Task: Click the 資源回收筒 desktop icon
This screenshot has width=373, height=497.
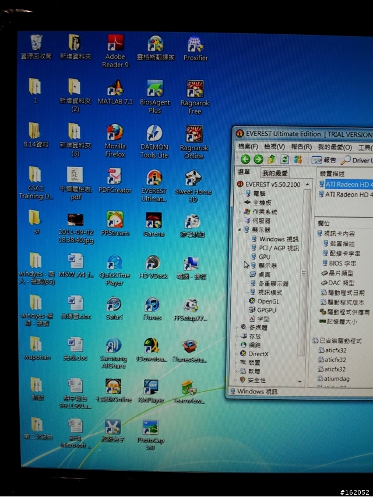Action: click(x=36, y=47)
